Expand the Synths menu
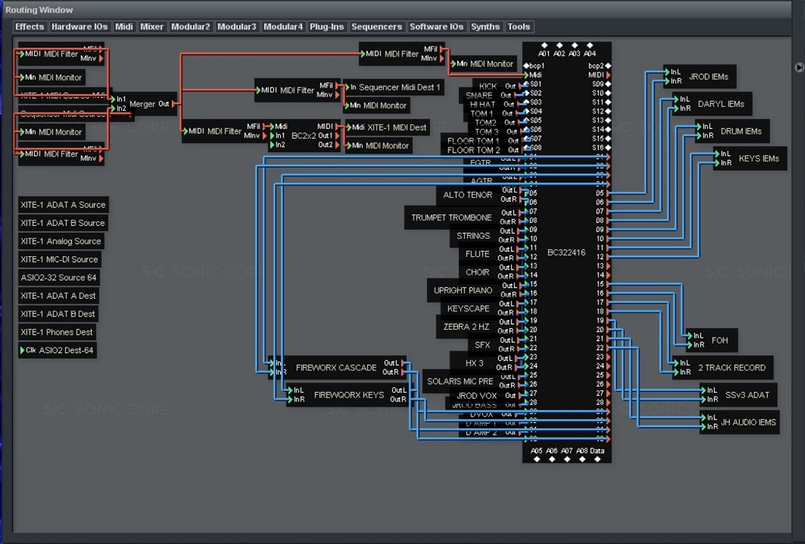 (485, 26)
